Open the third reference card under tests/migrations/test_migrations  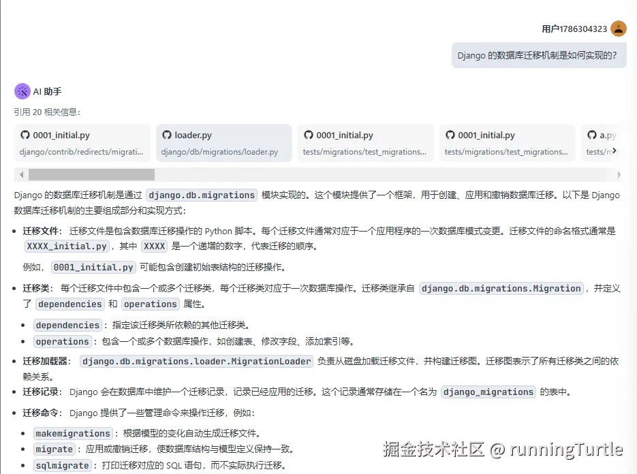(x=366, y=143)
